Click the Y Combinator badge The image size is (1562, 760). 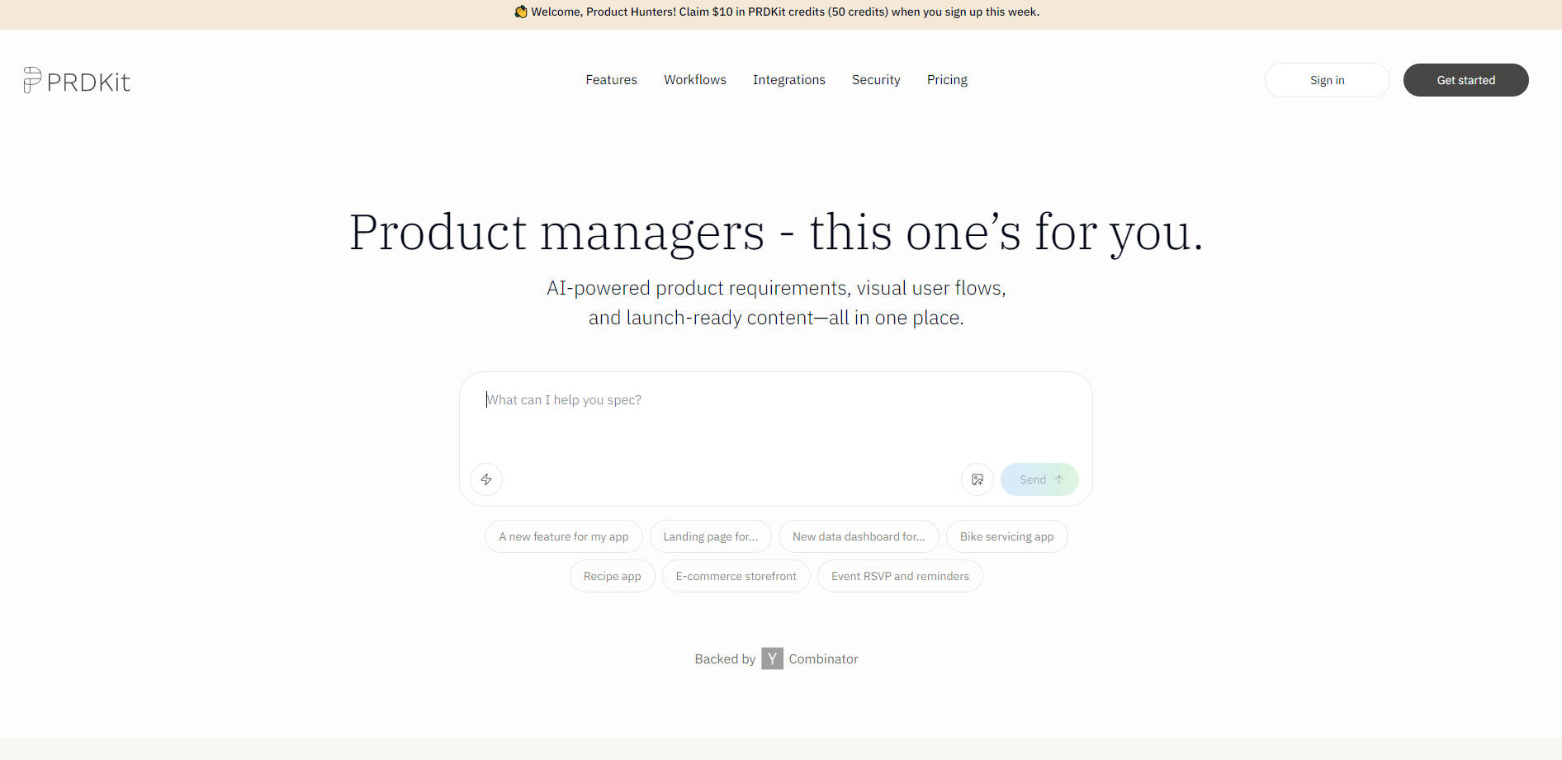(772, 659)
